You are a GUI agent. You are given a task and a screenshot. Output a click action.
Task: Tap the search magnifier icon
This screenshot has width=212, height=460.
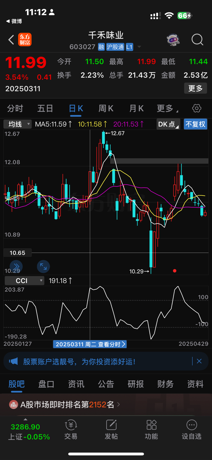[197, 40]
